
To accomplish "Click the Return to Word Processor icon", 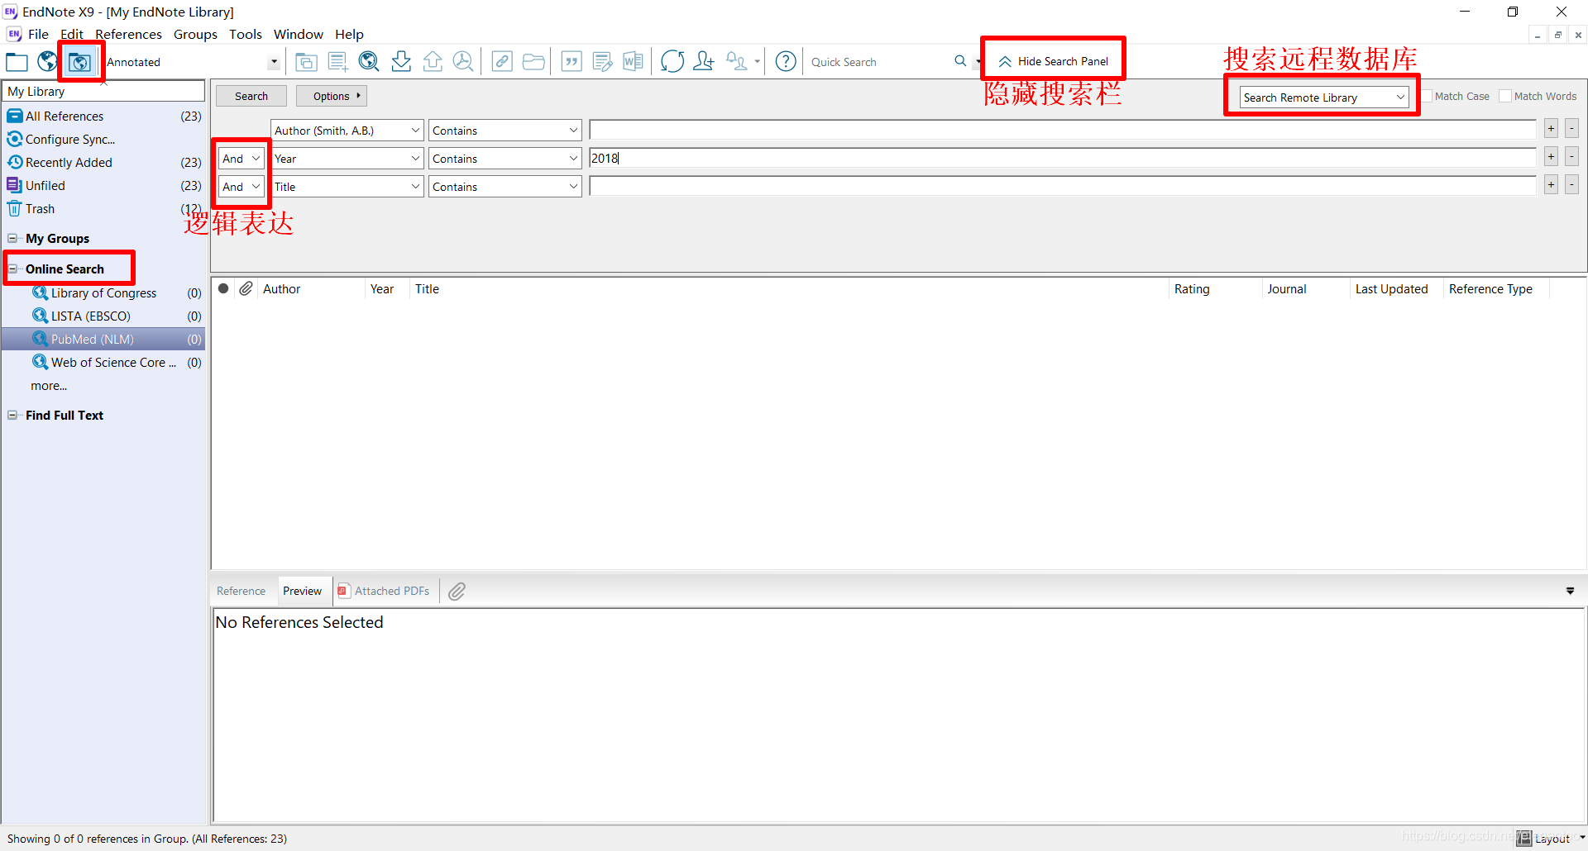I will coord(634,62).
